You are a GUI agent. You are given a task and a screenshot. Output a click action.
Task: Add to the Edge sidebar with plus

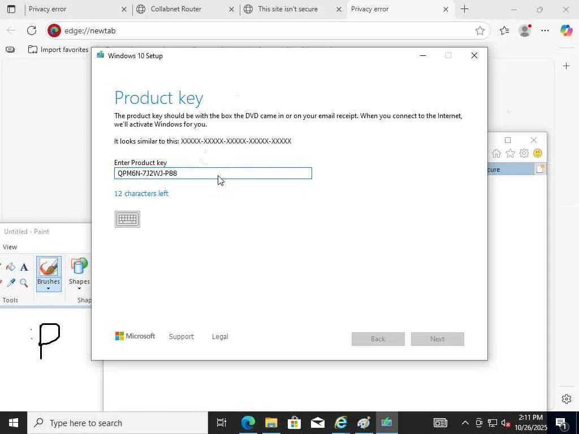pyautogui.click(x=567, y=66)
